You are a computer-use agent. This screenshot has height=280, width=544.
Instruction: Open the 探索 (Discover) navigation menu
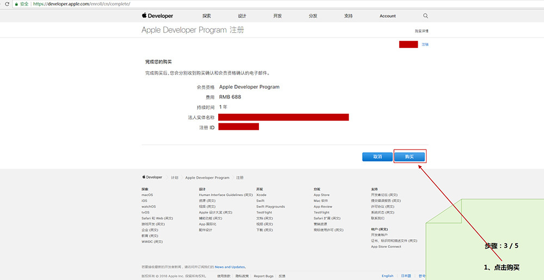(207, 16)
